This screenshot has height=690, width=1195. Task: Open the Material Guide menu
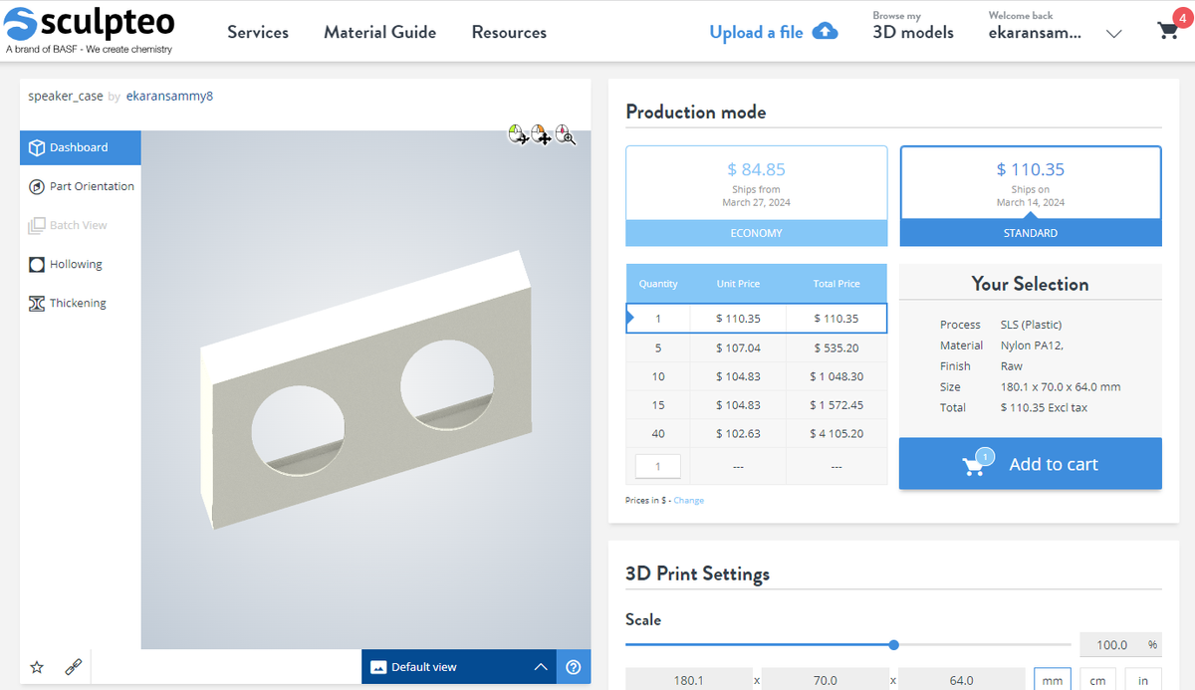click(379, 32)
